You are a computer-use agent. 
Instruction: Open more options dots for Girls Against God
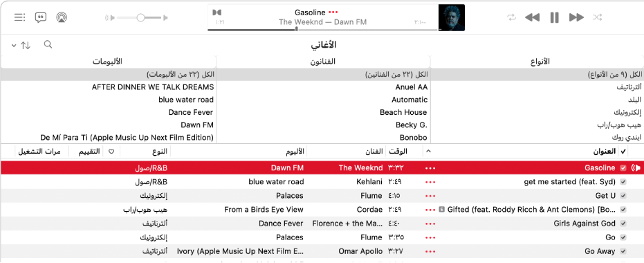430,224
